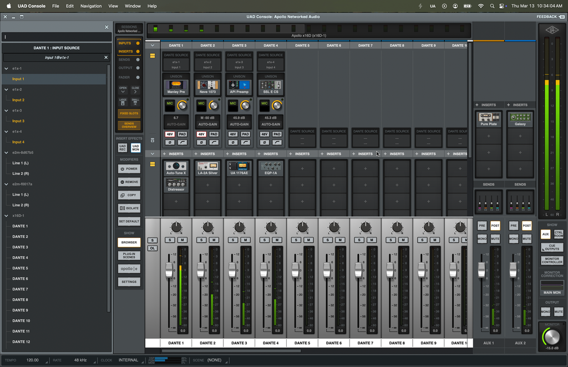Collapse the e2m-8d67b5 tree group
Image resolution: width=568 pixels, height=367 pixels.
[x=6, y=152]
